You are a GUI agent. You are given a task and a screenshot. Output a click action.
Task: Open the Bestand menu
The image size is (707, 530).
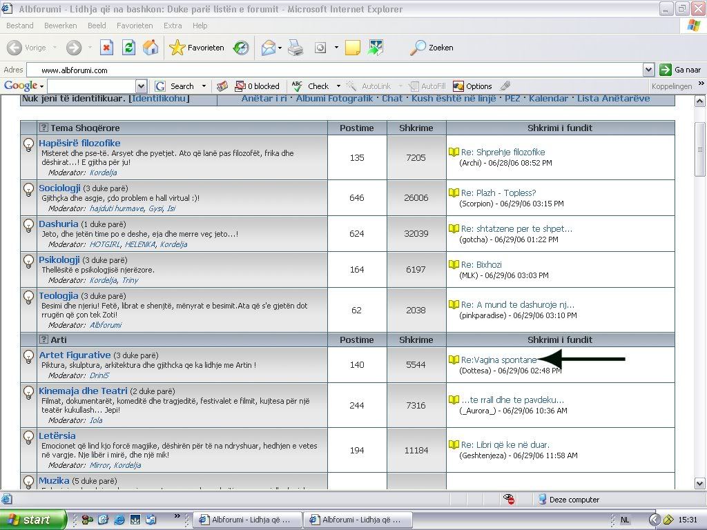tap(20, 26)
